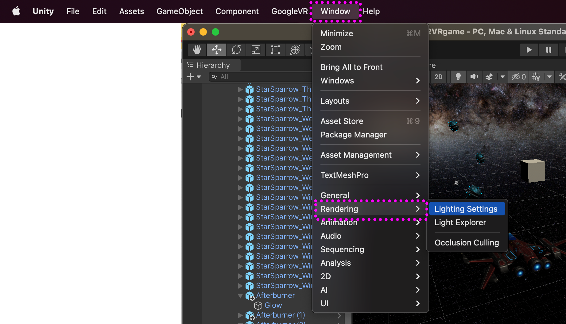Open scene effects dropdown arrow
The height and width of the screenshot is (324, 566).
click(502, 77)
